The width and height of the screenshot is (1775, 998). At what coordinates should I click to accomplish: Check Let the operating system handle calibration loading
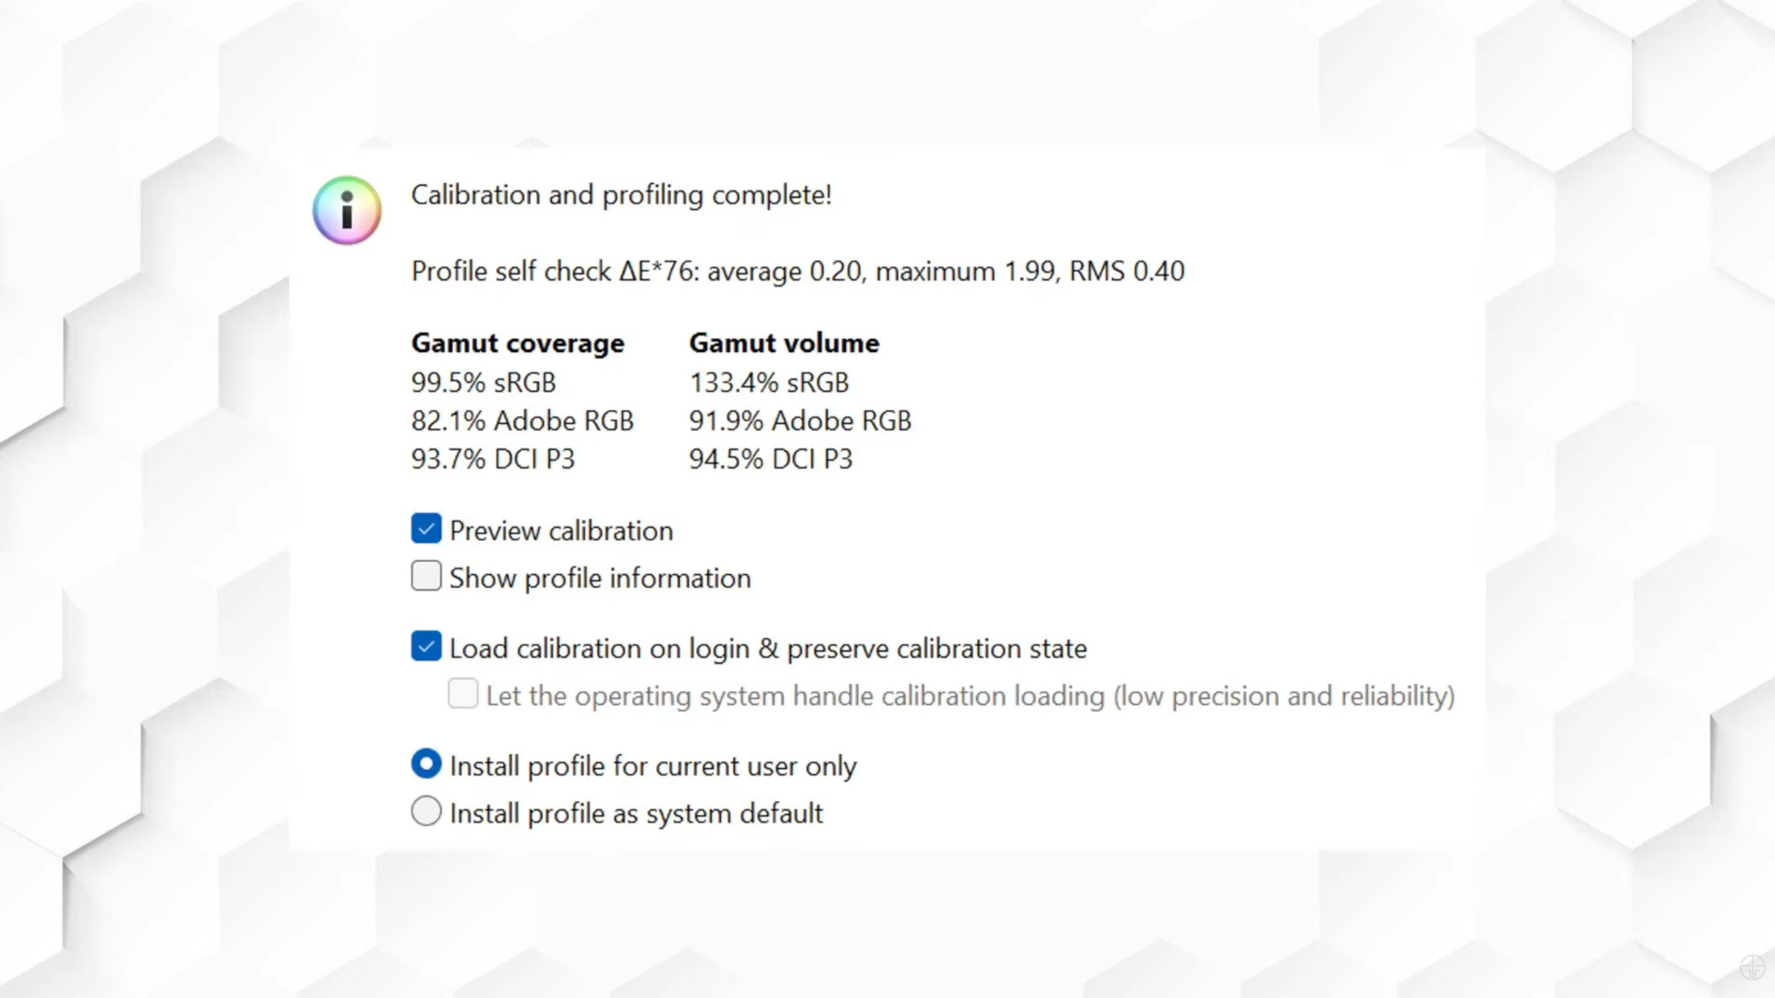click(x=463, y=694)
